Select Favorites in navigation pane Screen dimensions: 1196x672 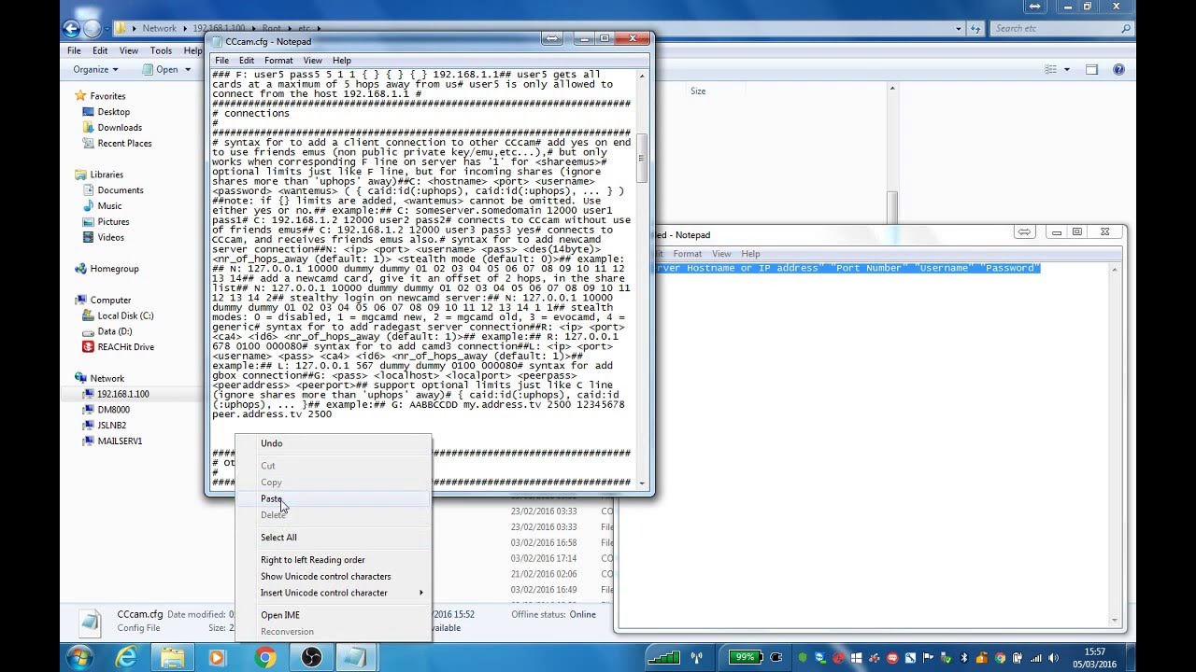(107, 96)
